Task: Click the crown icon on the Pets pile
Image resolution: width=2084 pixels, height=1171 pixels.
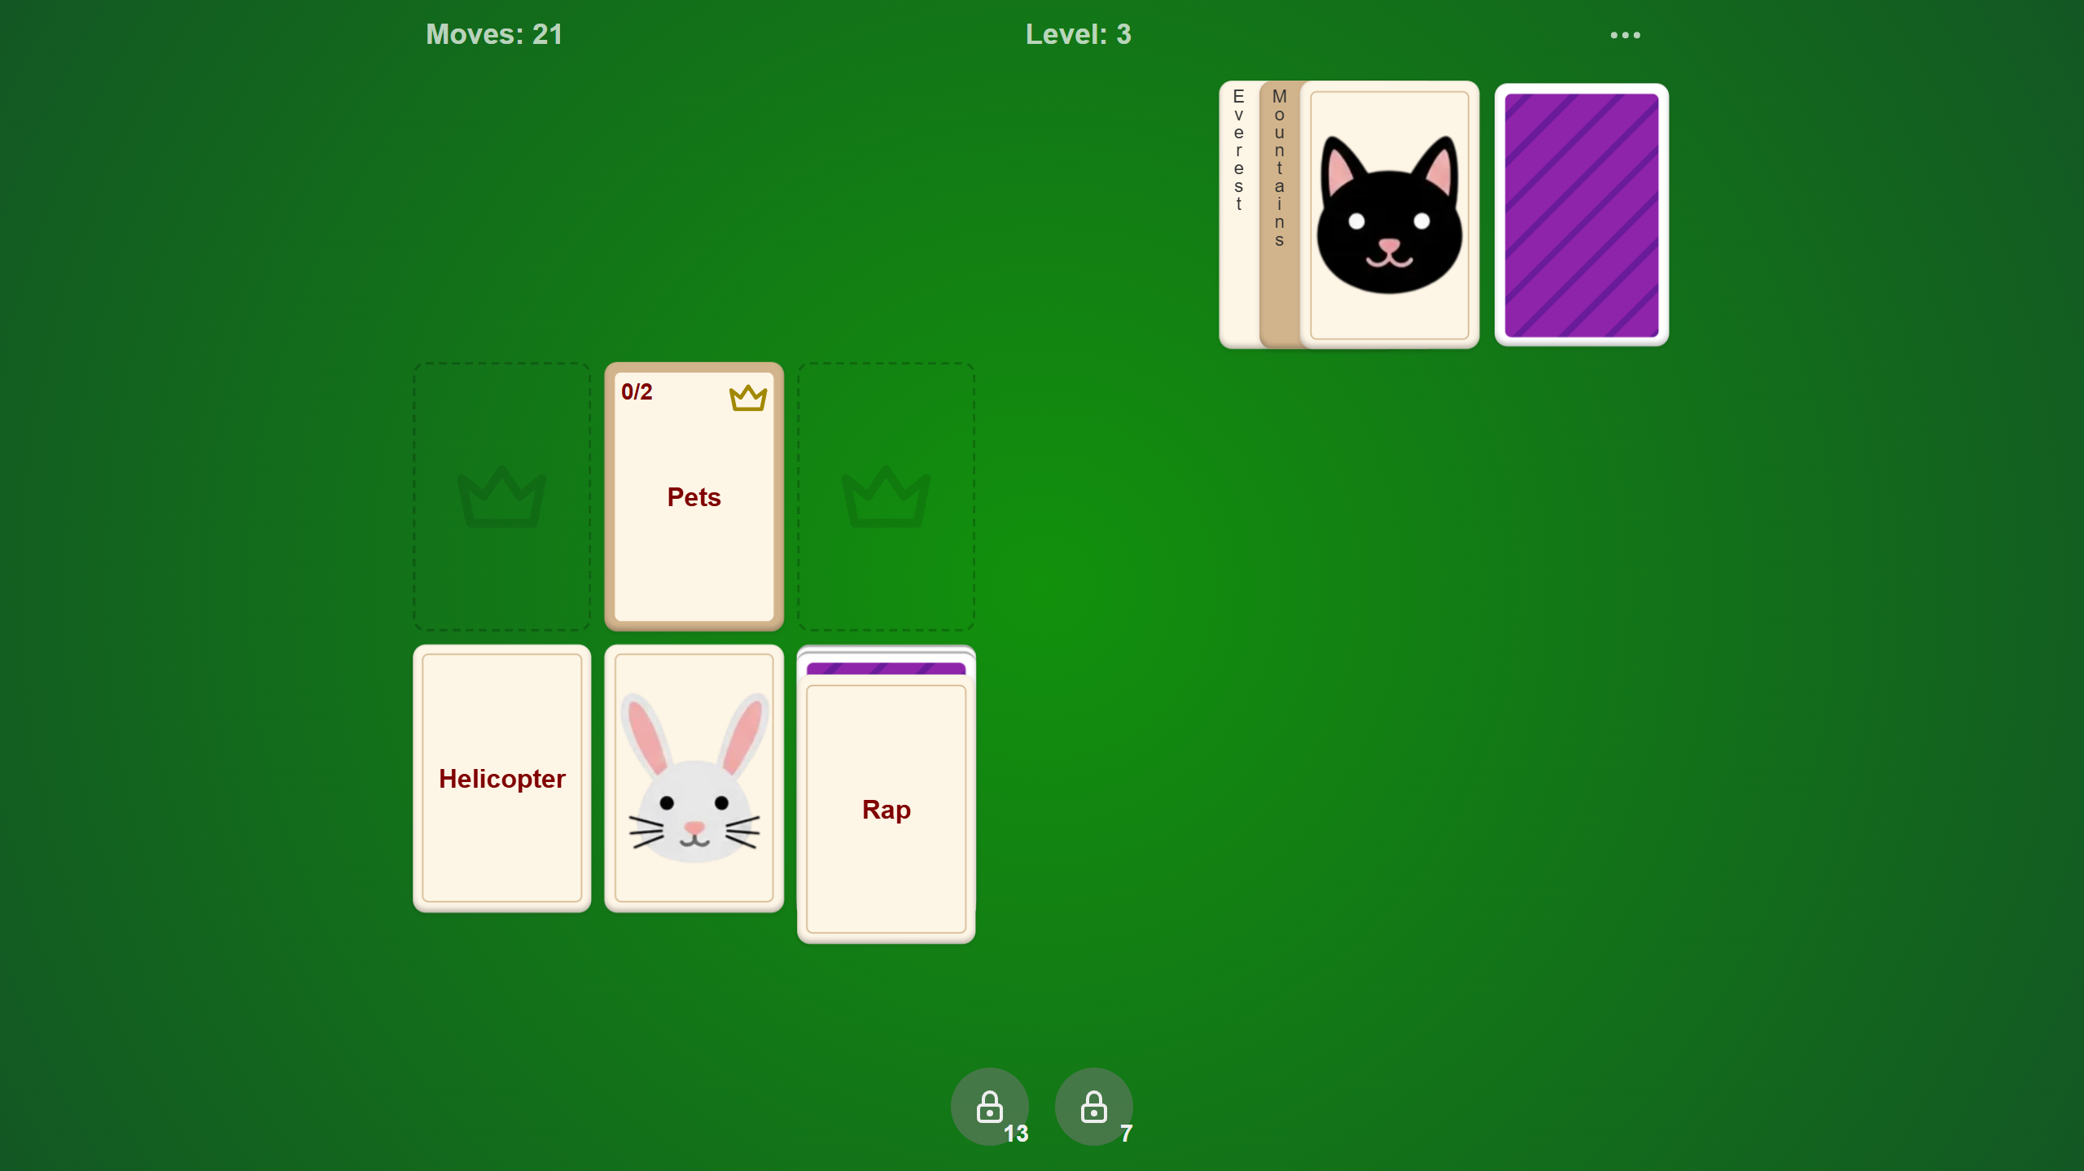Action: 746,399
